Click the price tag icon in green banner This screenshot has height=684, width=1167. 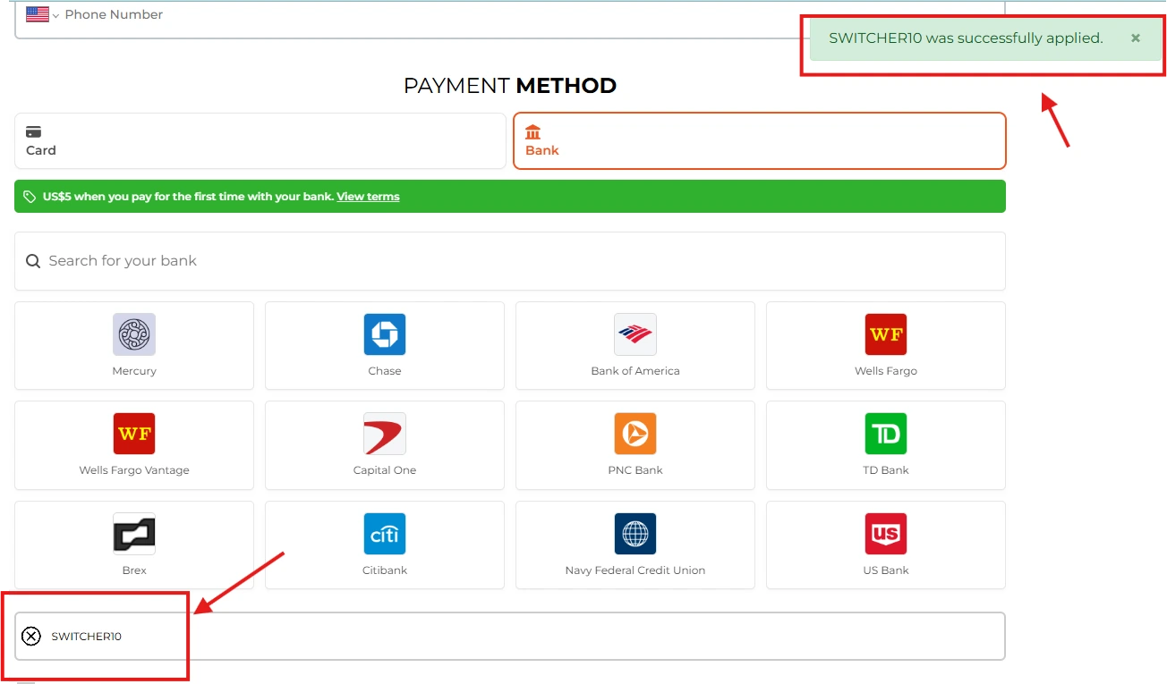pos(30,197)
